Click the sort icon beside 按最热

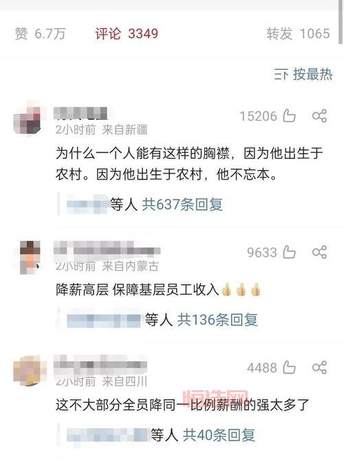click(x=281, y=74)
